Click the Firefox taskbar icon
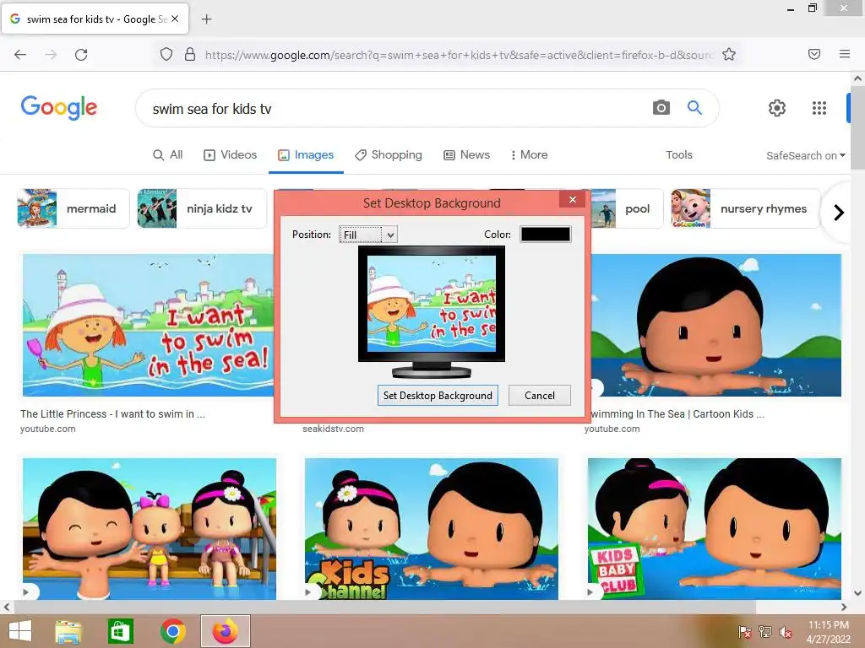Image resolution: width=865 pixels, height=648 pixels. coord(225,631)
